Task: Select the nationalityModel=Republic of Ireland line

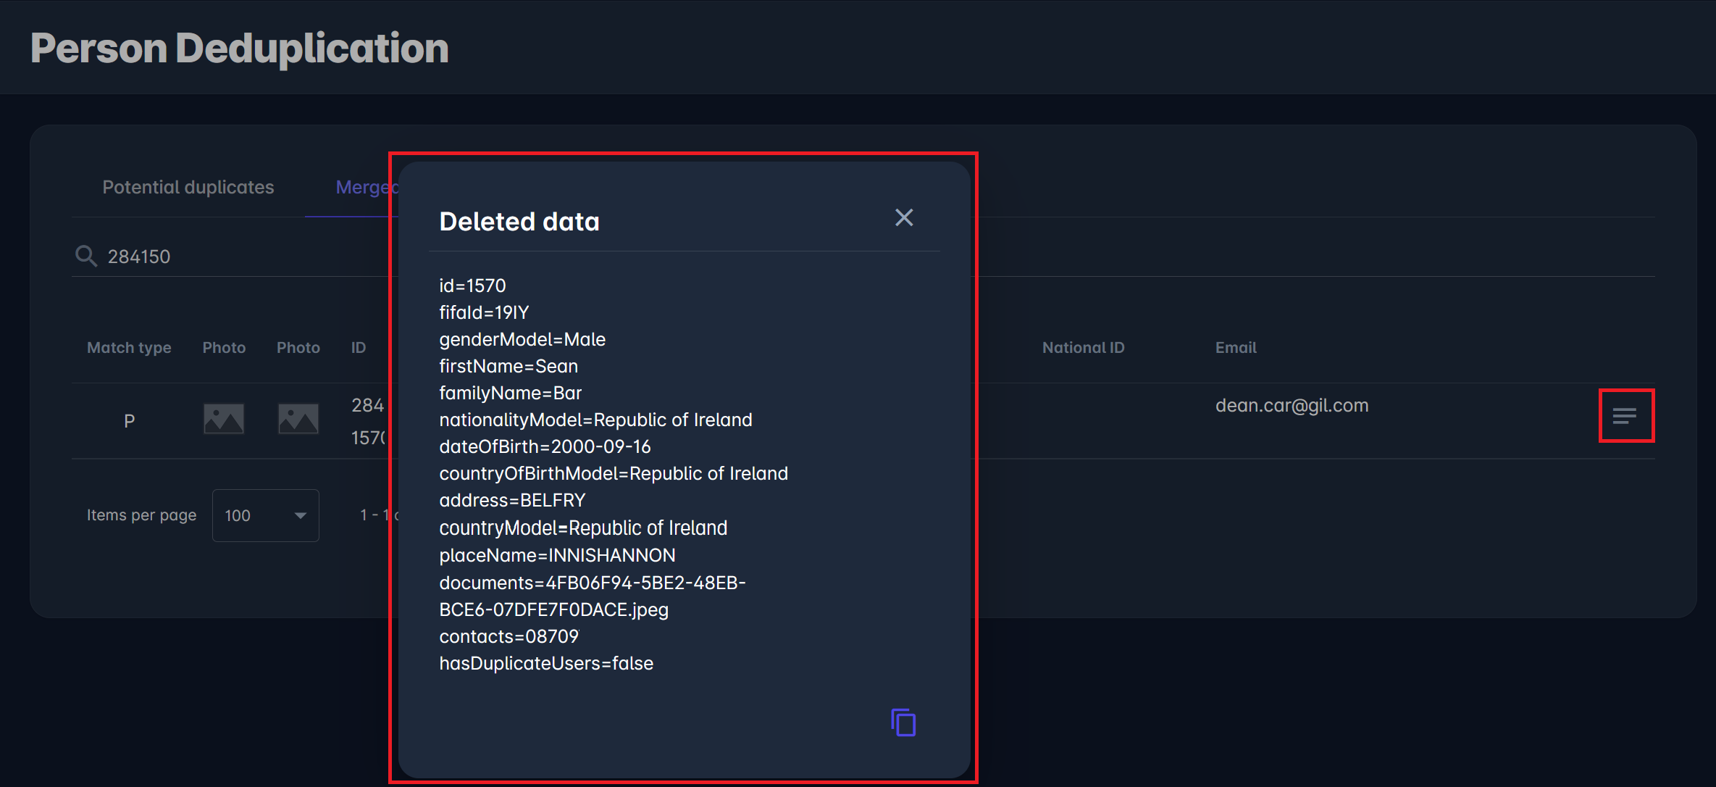Action: point(595,420)
